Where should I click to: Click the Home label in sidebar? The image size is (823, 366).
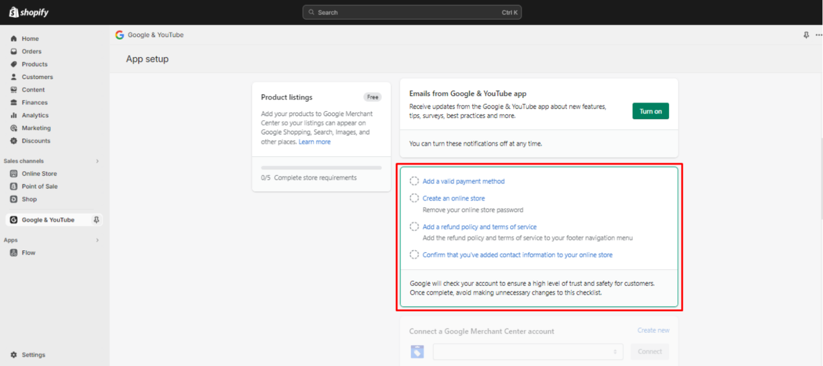coord(30,39)
